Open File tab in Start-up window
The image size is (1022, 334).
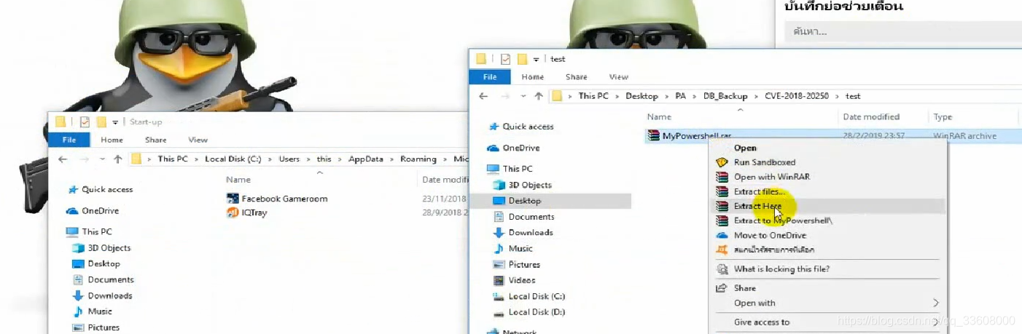point(69,140)
